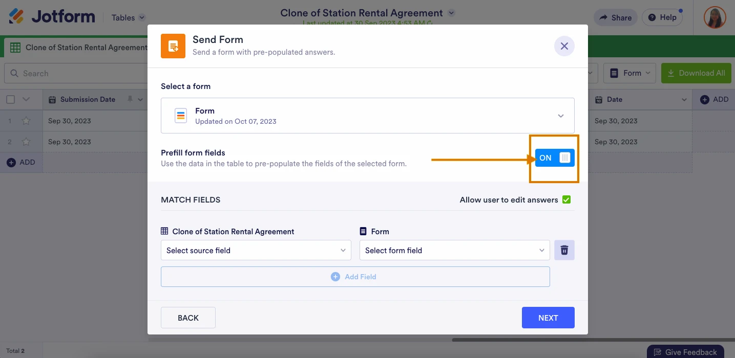Close the Send Form dialog
This screenshot has width=735, height=358.
[x=564, y=46]
